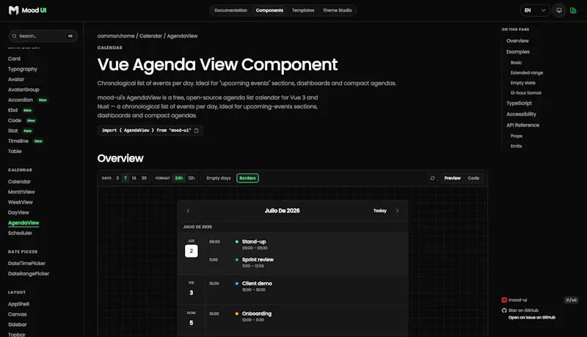Open Documentation nav item

230,10
